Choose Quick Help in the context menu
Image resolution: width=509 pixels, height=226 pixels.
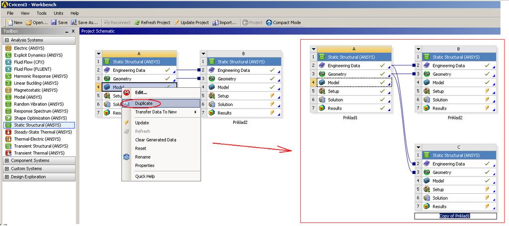[161, 176]
